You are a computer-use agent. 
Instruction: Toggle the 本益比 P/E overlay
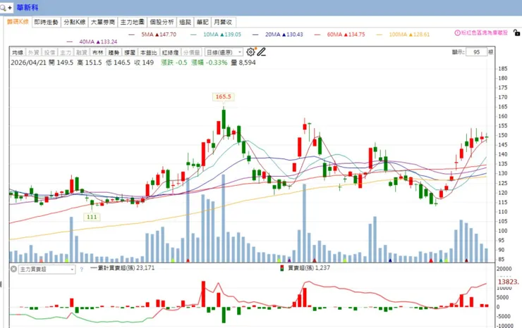pos(148,53)
